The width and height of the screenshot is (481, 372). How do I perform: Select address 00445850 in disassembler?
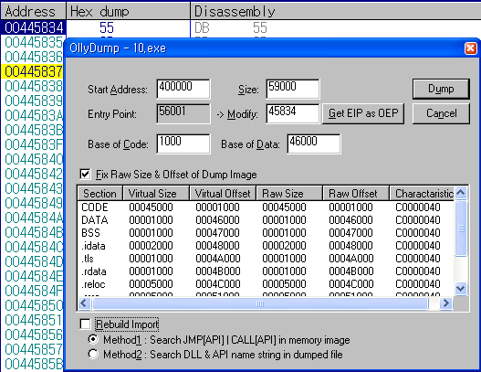[x=34, y=305]
